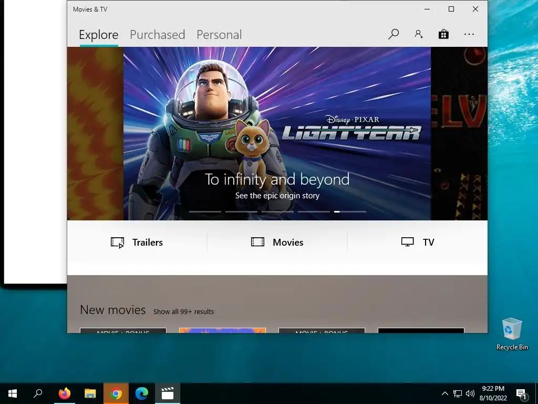Open taskbar search magnifier
This screenshot has width=538, height=404.
pos(38,393)
